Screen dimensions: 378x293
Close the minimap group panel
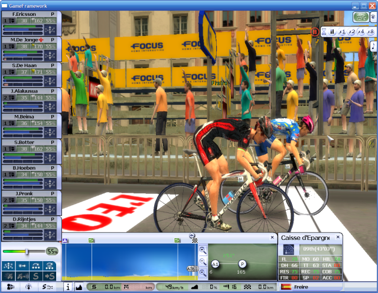click(x=271, y=237)
